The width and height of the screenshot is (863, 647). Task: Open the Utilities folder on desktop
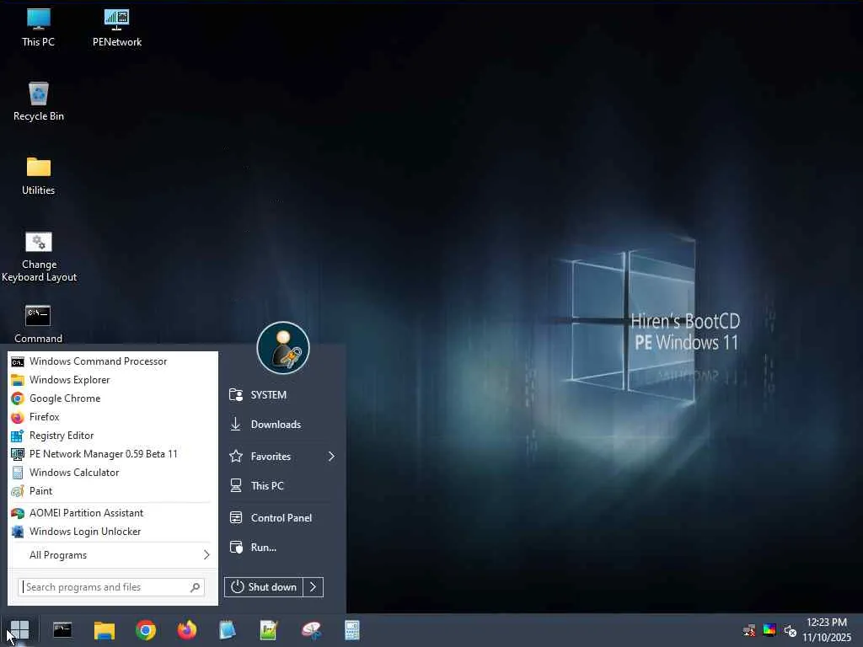39,176
